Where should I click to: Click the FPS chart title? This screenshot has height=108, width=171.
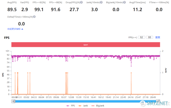tap(7, 38)
